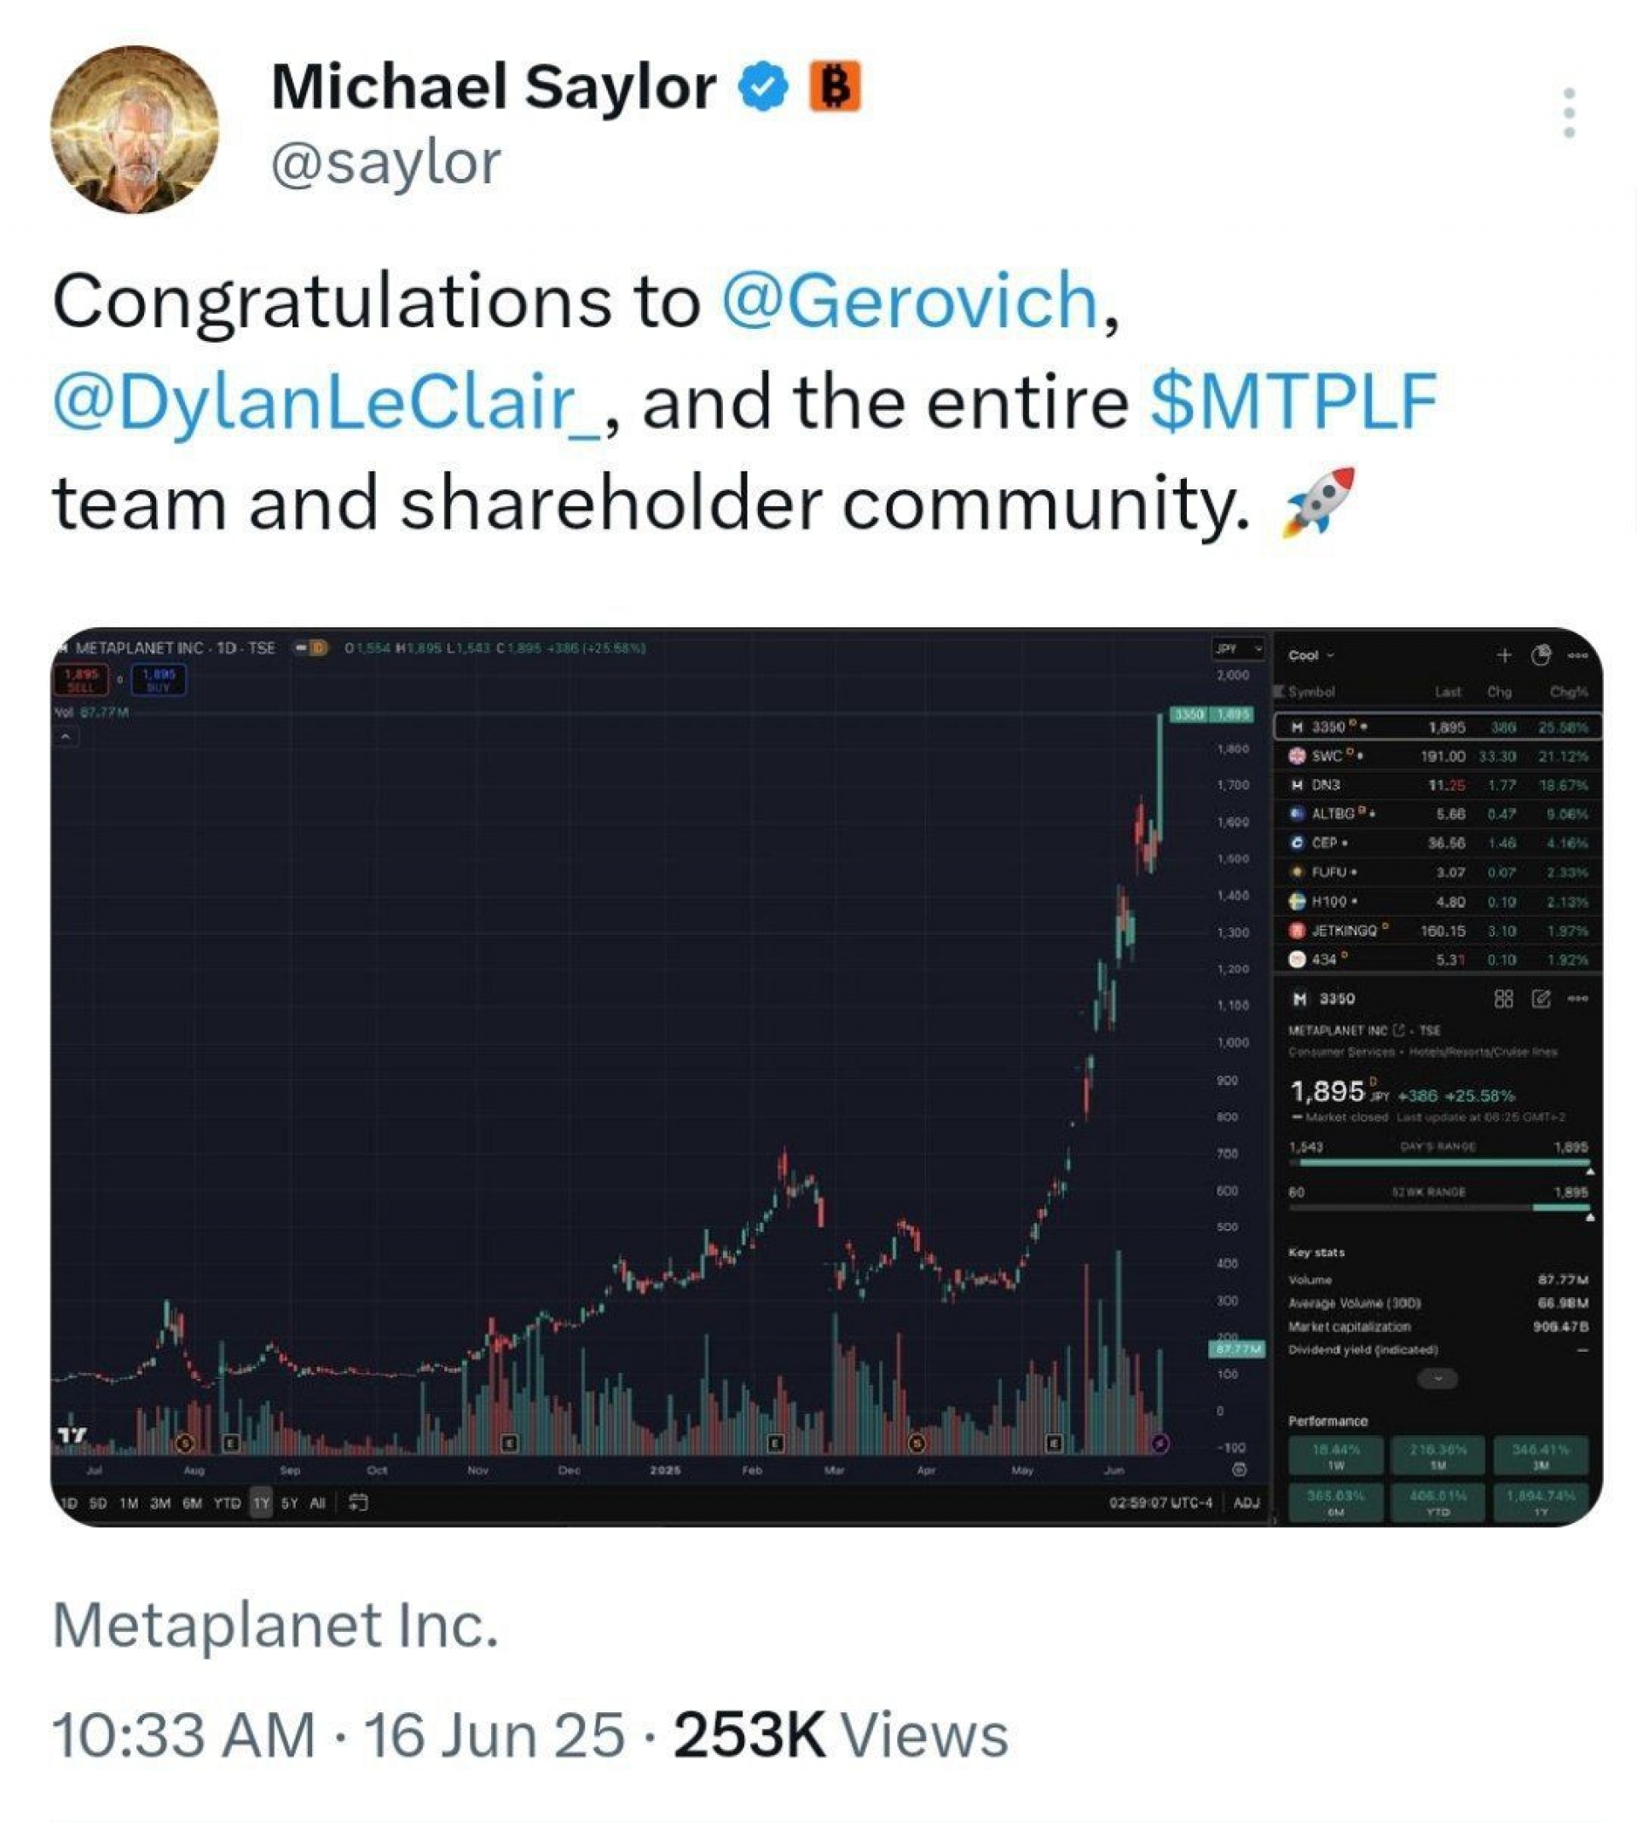Click the orange Bitcoin affiliation badge
This screenshot has width=1637, height=1823.
point(836,86)
